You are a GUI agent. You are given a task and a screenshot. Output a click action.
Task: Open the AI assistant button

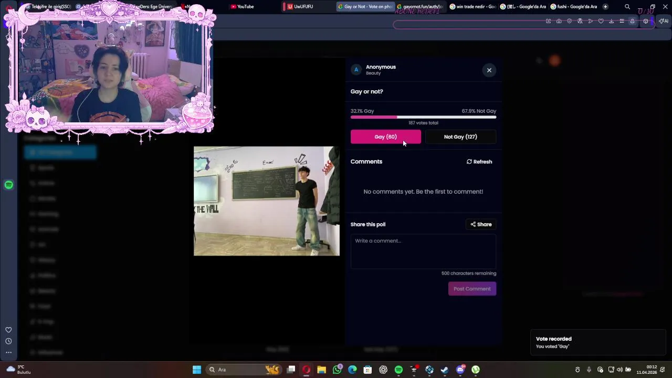pyautogui.click(x=664, y=21)
